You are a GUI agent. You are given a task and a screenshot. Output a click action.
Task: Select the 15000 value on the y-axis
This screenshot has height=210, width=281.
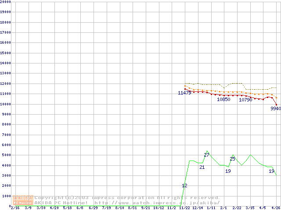tap(5, 53)
